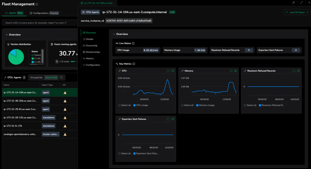The image size is (311, 169).
Task: Expand the CPU chart to full view
Action: (x=168, y=71)
